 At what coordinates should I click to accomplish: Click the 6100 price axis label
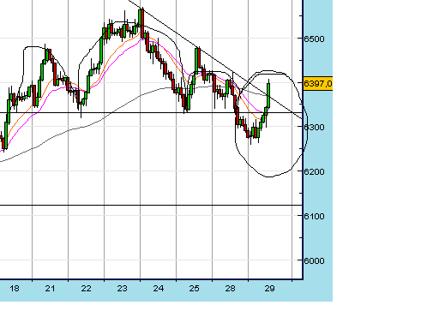[314, 216]
